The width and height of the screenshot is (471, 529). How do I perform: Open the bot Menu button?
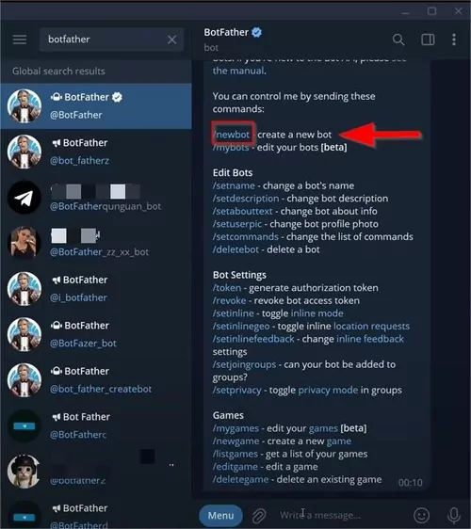pyautogui.click(x=220, y=516)
